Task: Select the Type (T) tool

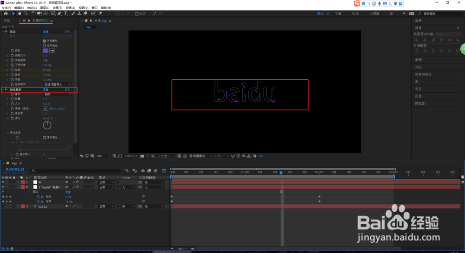Action: click(66, 13)
